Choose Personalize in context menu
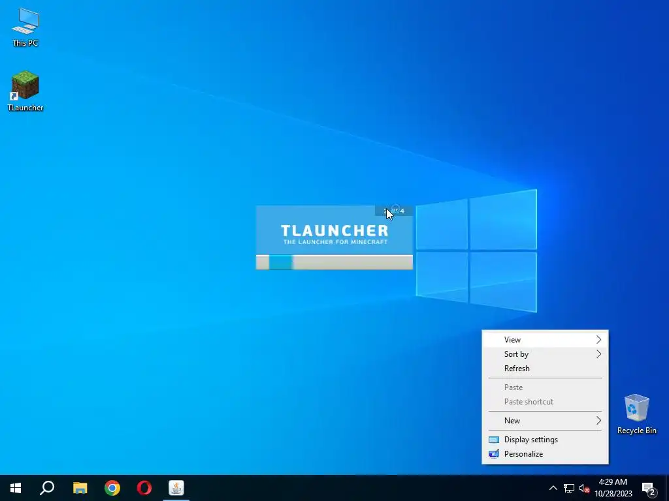Screen dimensions: 669x501 545,454
